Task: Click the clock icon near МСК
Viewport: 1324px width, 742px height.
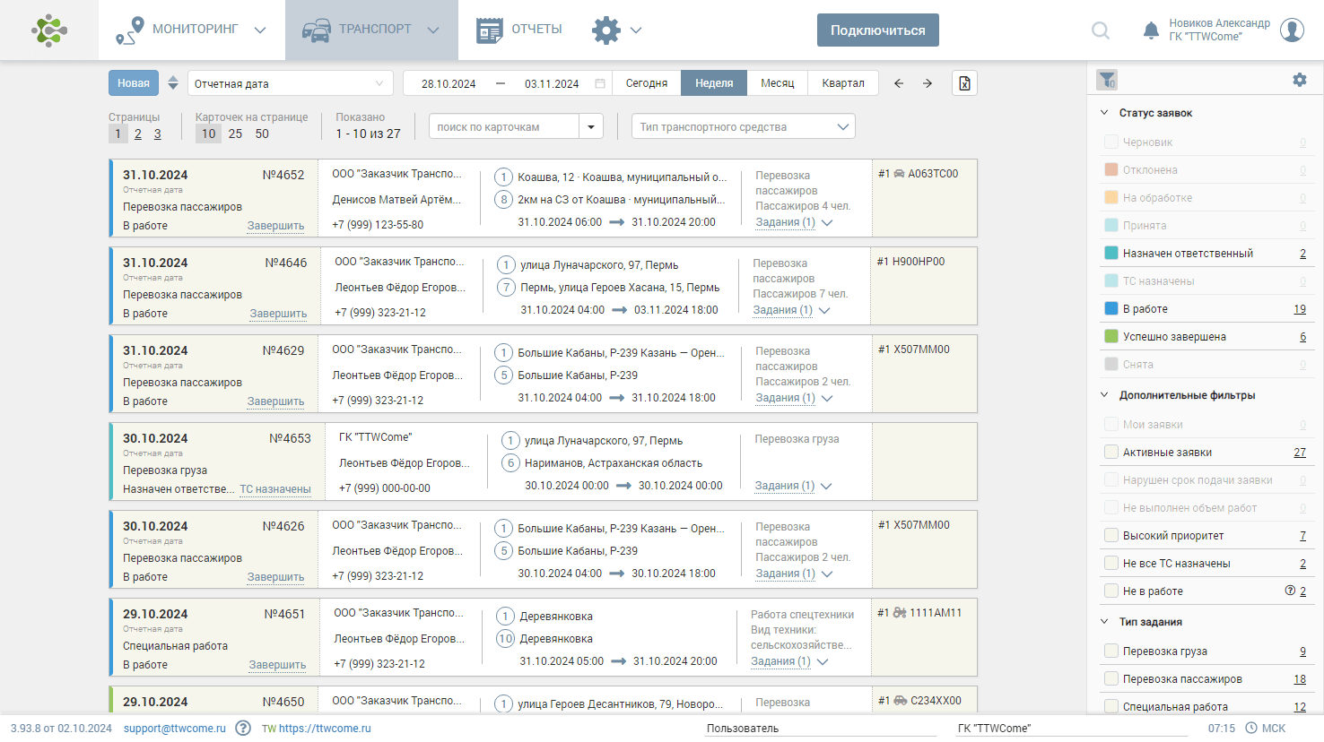Action: click(x=1250, y=728)
